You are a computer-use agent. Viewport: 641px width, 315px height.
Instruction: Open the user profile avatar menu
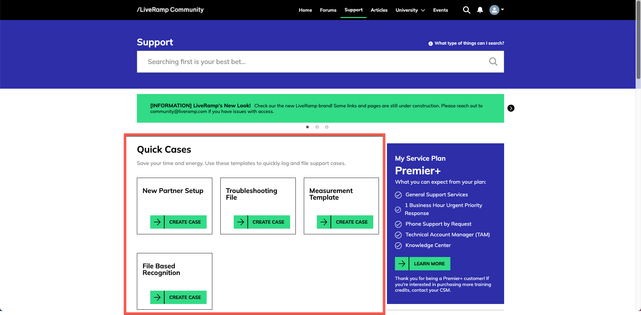point(496,10)
